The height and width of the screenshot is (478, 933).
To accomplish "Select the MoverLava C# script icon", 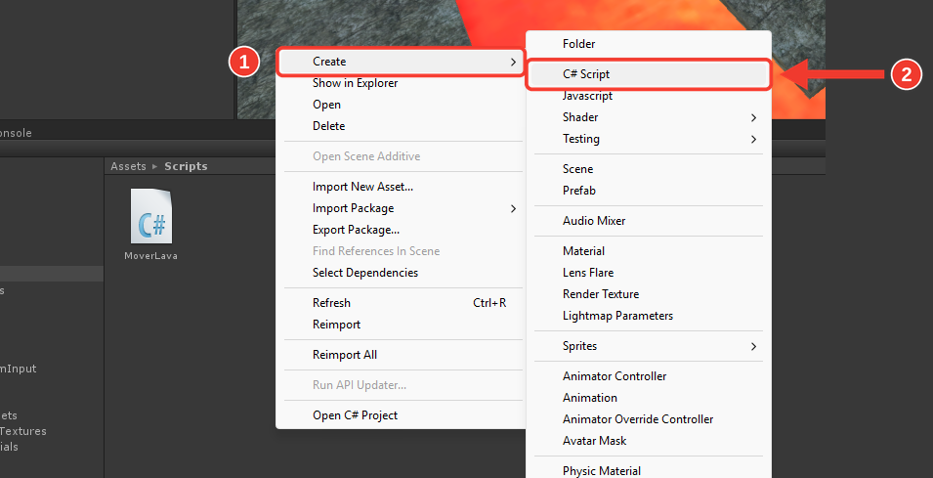I will pyautogui.click(x=151, y=217).
